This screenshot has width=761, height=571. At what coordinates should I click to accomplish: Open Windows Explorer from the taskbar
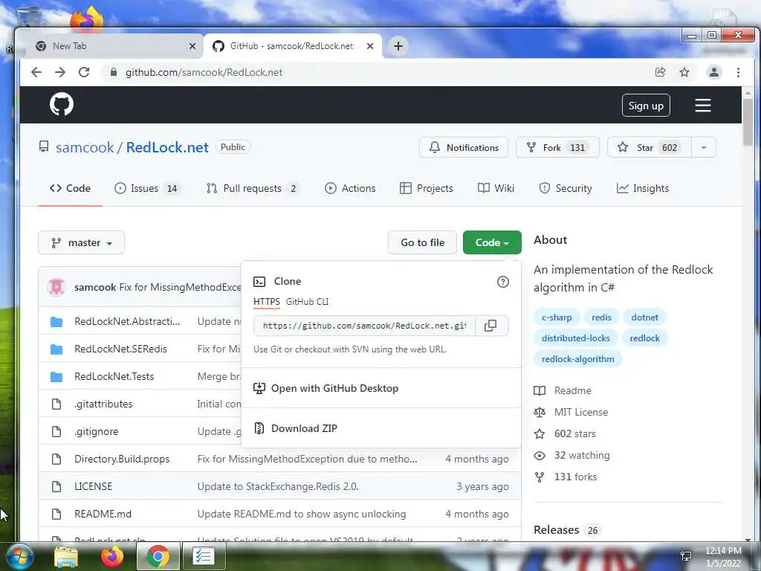pos(66,556)
